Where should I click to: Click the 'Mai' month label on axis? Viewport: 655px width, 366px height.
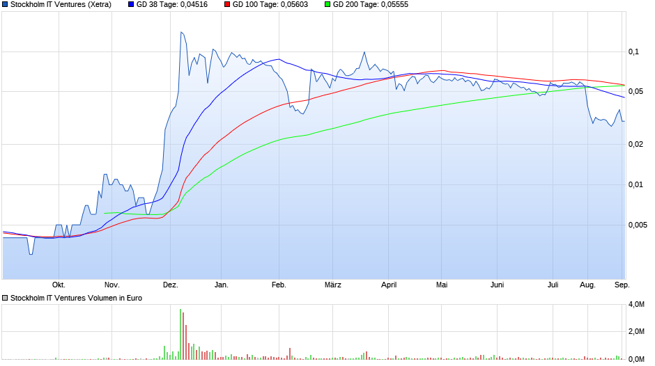442,285
